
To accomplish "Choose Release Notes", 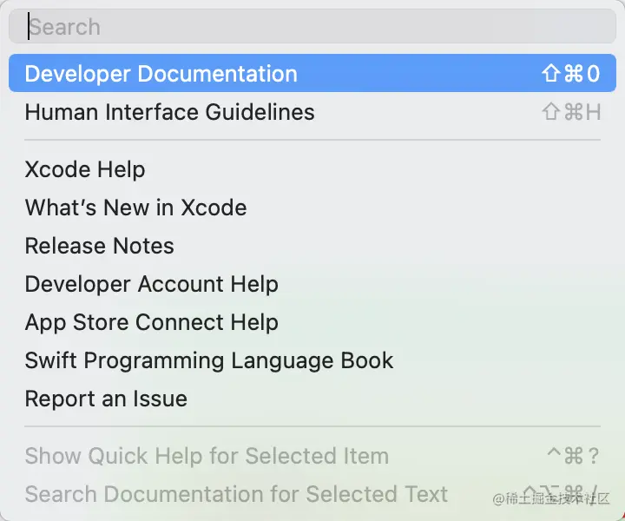I will pyautogui.click(x=312, y=246).
